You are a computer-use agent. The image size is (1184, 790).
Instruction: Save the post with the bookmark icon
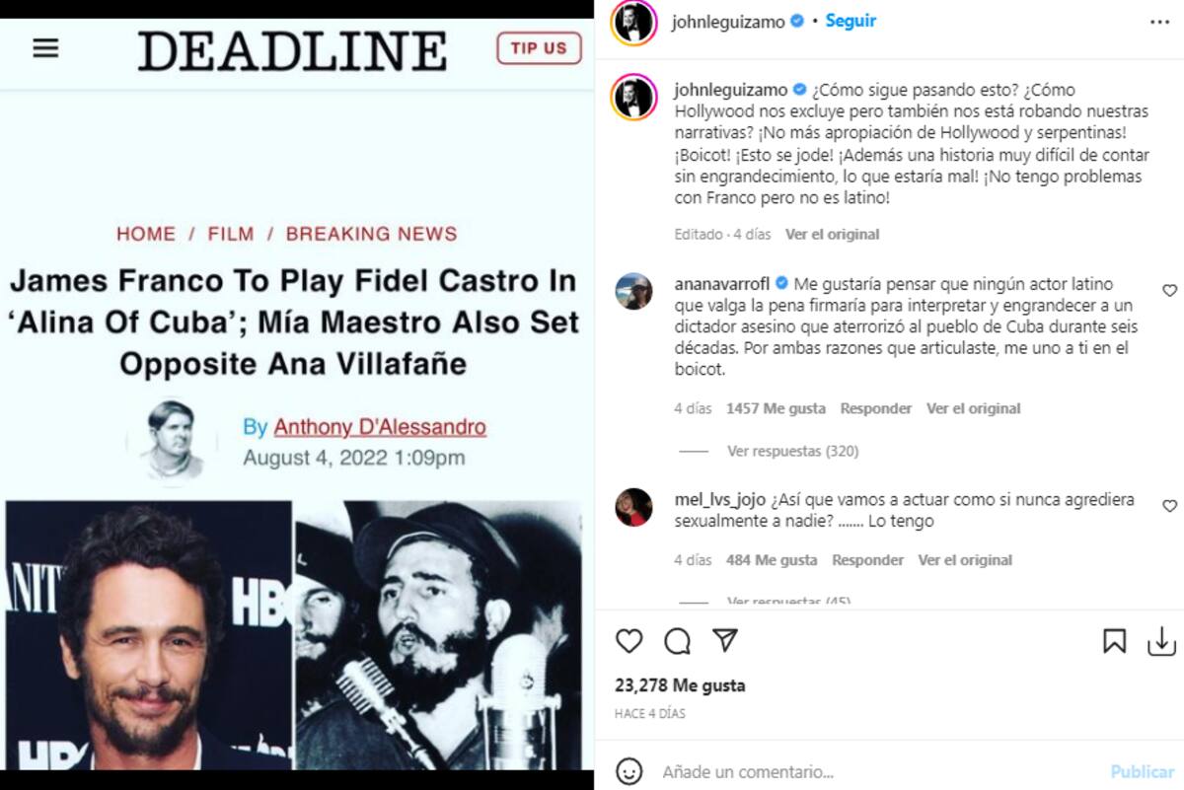pos(1114,642)
